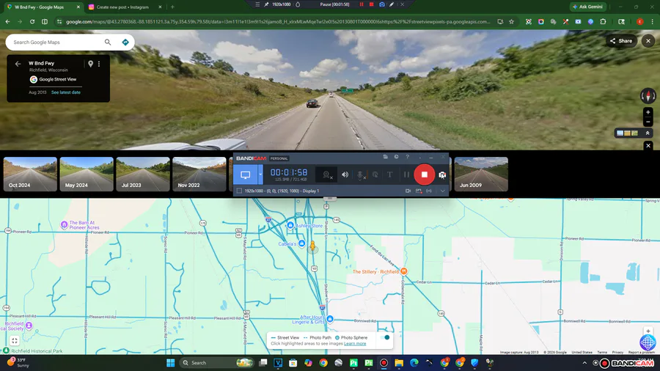Viewport: 660px width, 371px height.
Task: Open the three-dot menu in Street View panel
Action: click(x=99, y=64)
